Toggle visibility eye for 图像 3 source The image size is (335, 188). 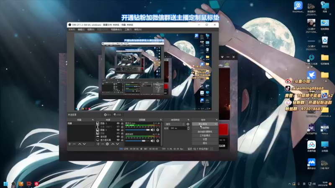tap(118, 123)
